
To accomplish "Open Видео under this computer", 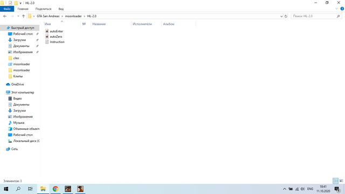I will [17, 99].
